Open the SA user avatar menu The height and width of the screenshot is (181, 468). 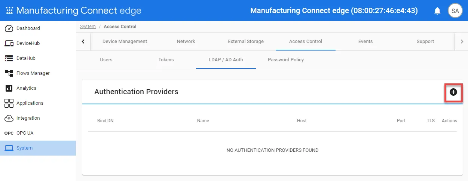(455, 11)
